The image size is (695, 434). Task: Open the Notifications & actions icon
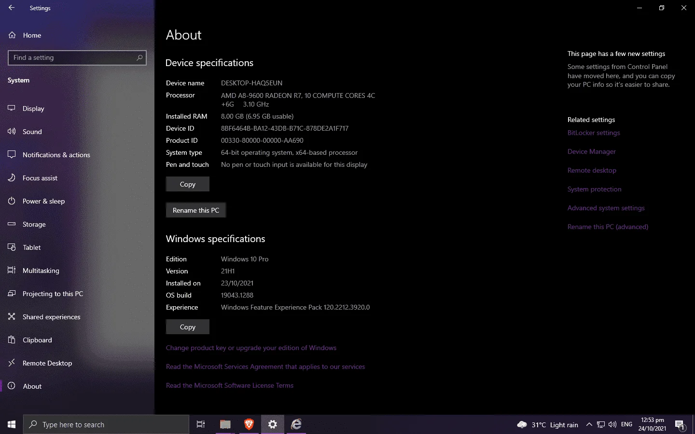pos(12,155)
